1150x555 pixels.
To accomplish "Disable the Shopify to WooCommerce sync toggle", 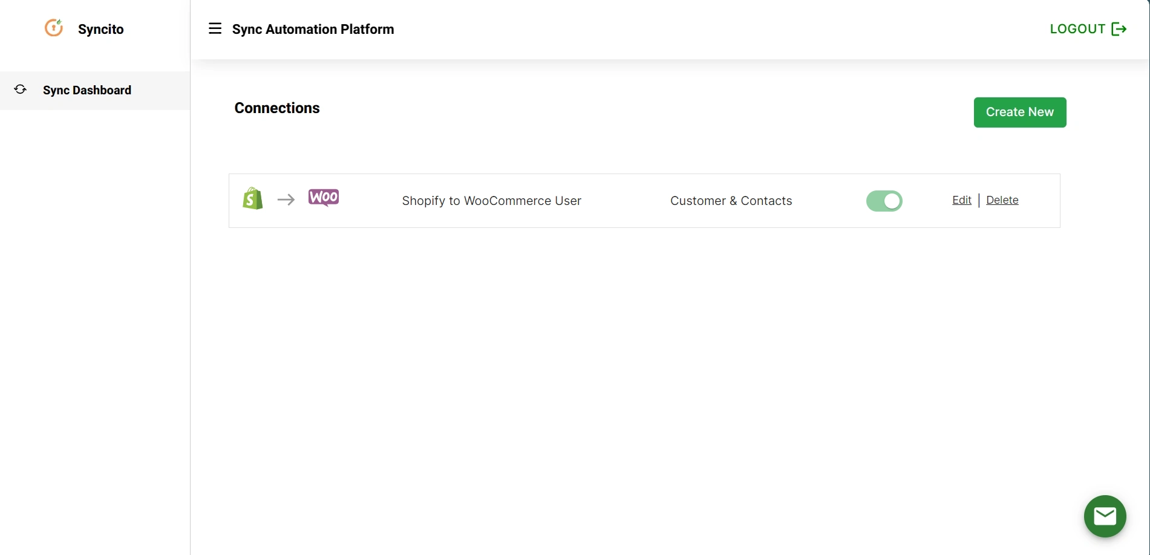I will [884, 201].
